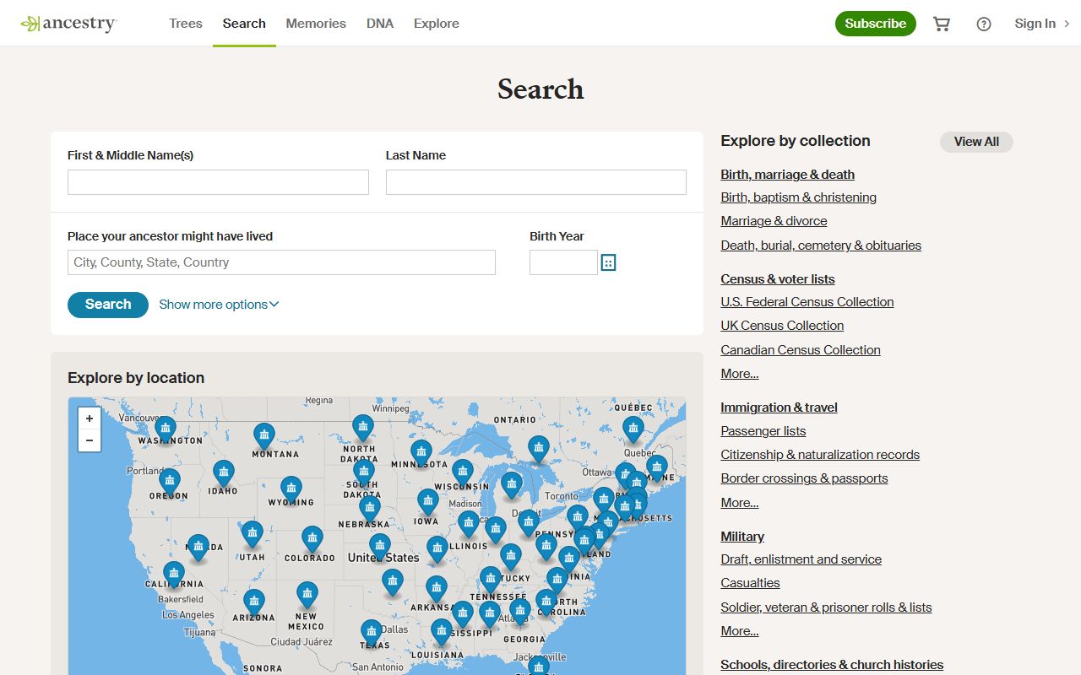Select the South Dakota map pin
The width and height of the screenshot is (1081, 675).
(x=364, y=473)
